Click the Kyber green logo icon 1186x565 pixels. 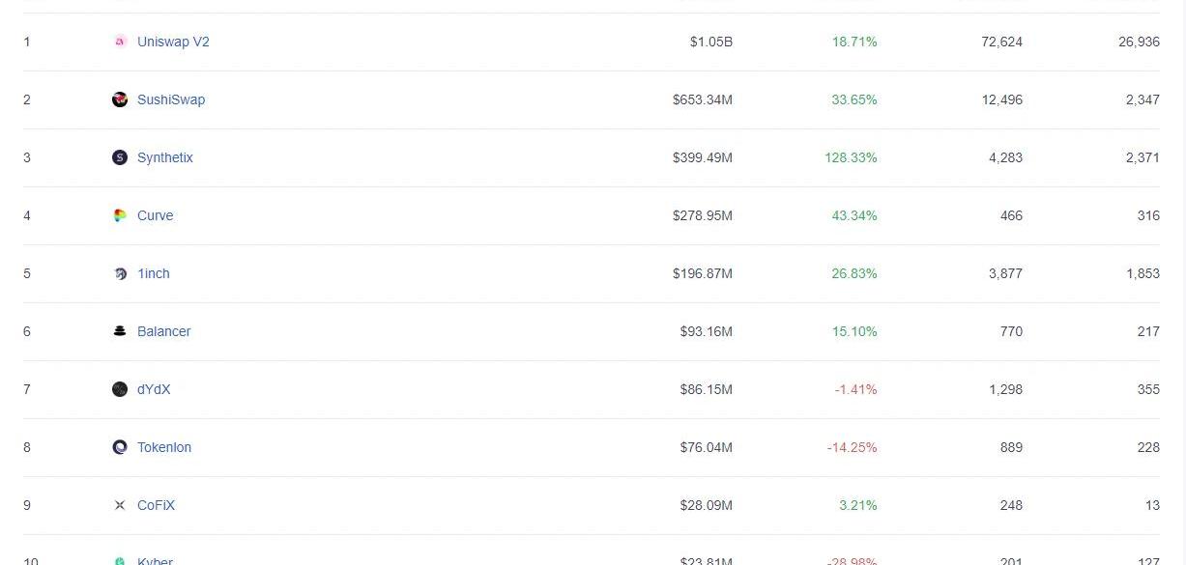120,560
